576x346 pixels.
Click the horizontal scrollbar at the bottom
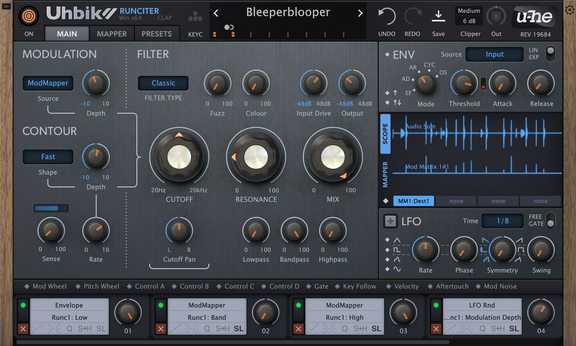pos(233,342)
